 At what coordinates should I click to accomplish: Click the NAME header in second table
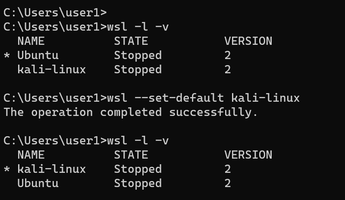point(31,155)
